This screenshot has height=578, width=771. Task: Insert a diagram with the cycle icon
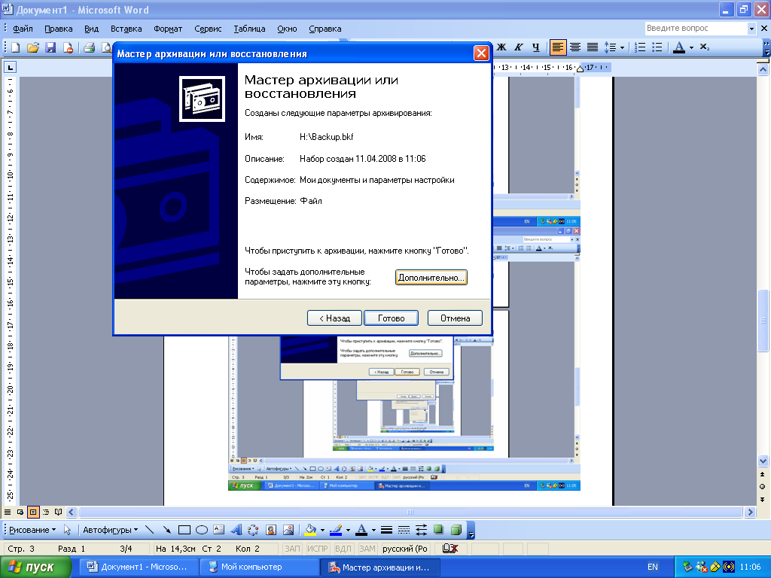253,530
